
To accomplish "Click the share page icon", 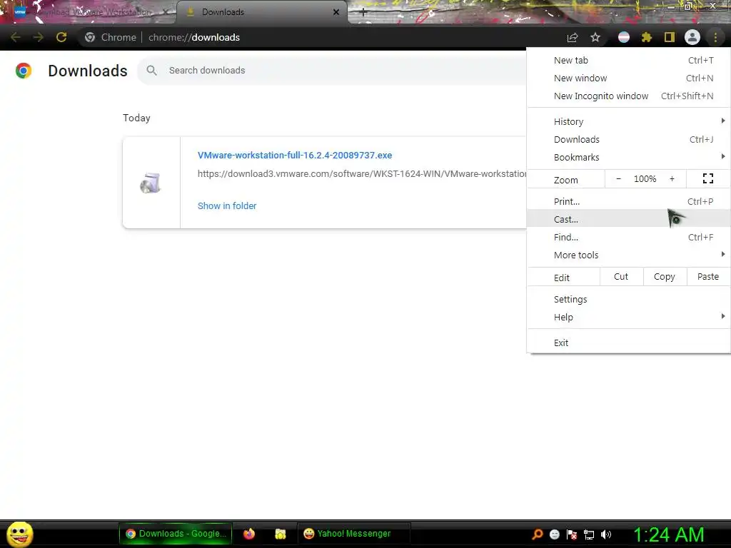I will pos(573,37).
